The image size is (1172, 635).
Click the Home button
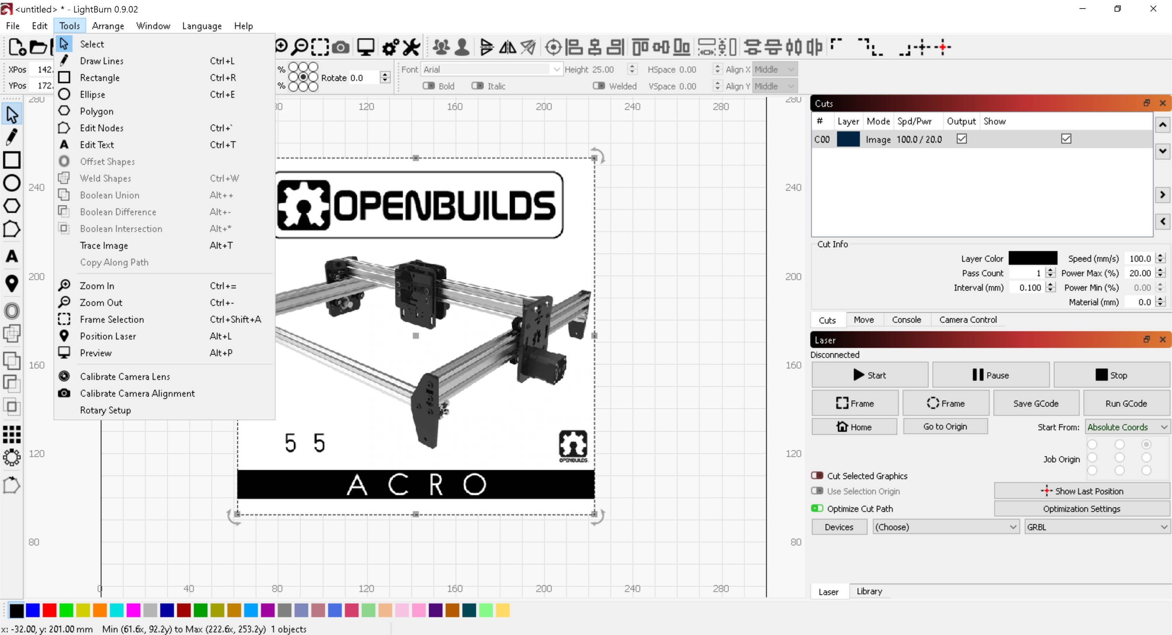coord(854,427)
